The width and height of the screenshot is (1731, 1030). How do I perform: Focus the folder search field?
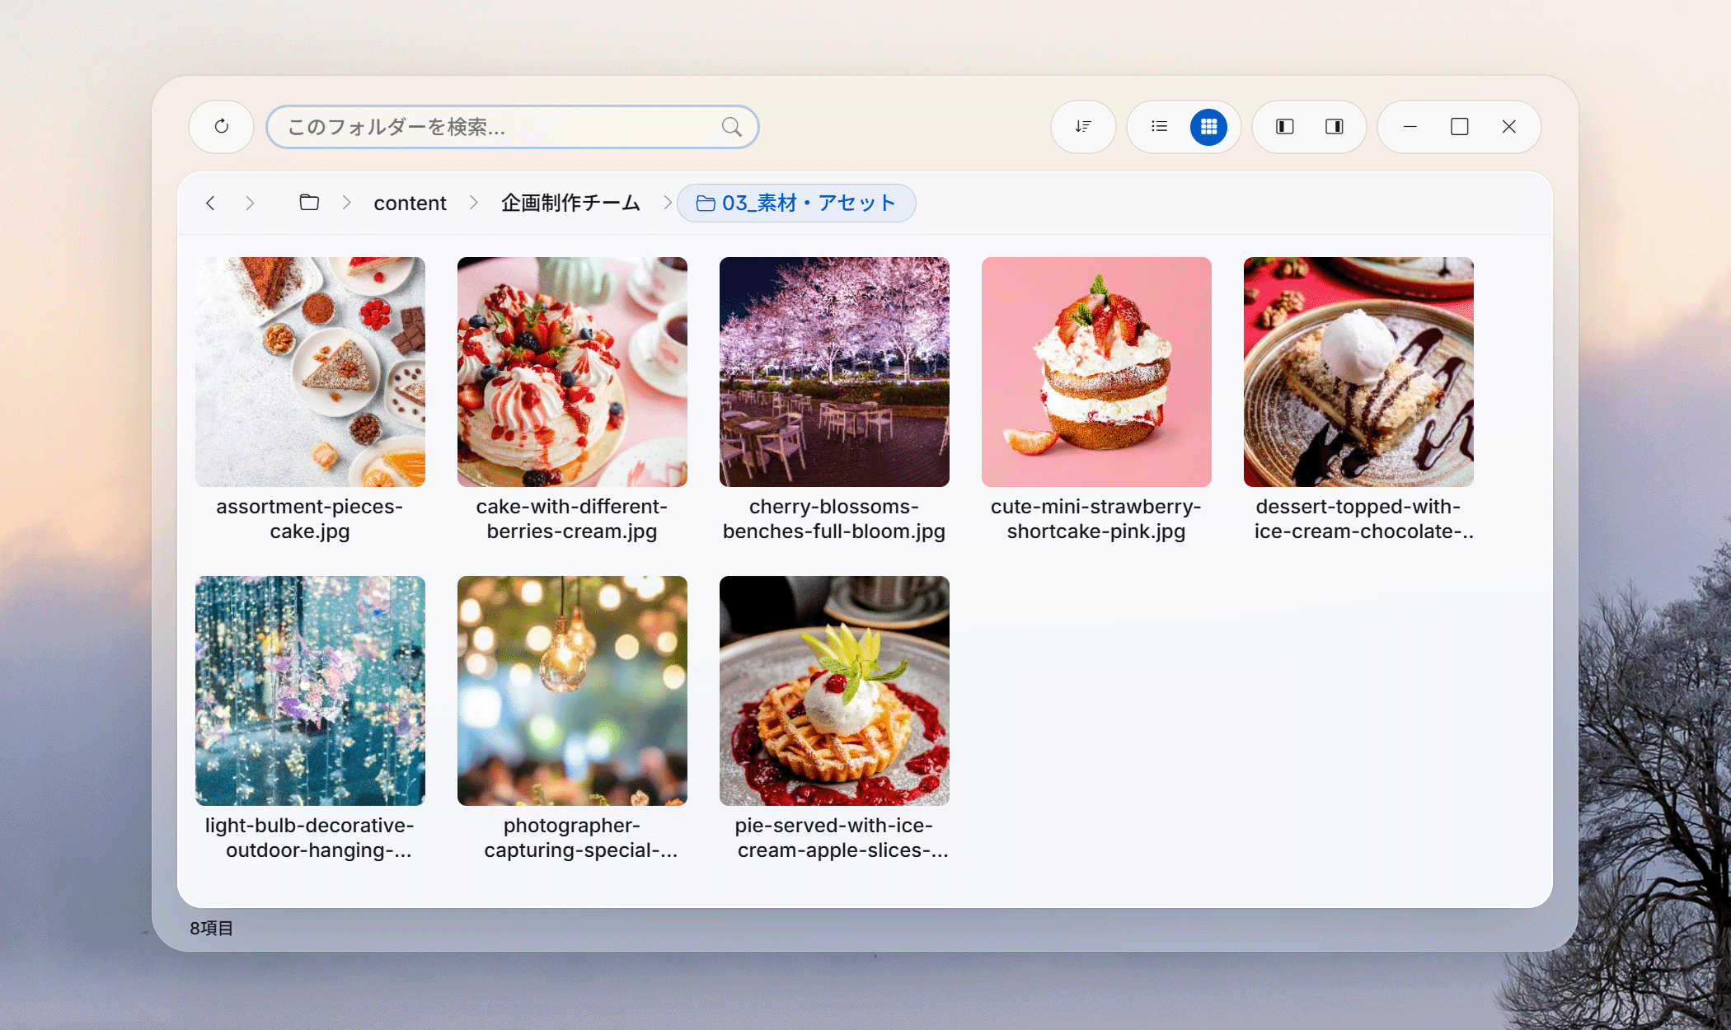[x=512, y=127]
